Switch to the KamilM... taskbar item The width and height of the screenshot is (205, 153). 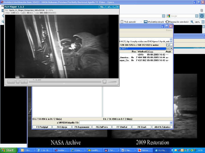pos(95,150)
